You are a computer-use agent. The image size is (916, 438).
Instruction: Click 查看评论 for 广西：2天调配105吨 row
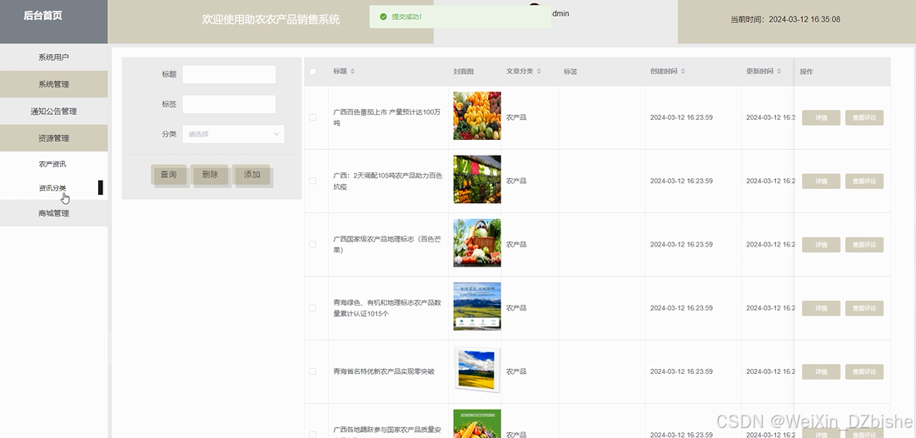(x=864, y=181)
